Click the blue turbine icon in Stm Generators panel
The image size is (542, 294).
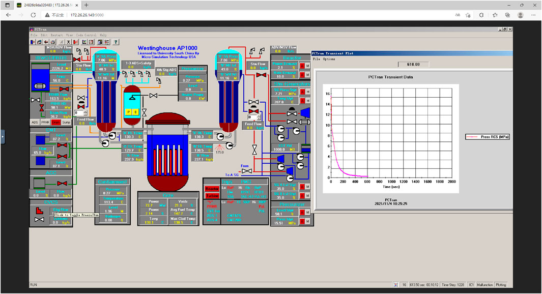coord(305,112)
